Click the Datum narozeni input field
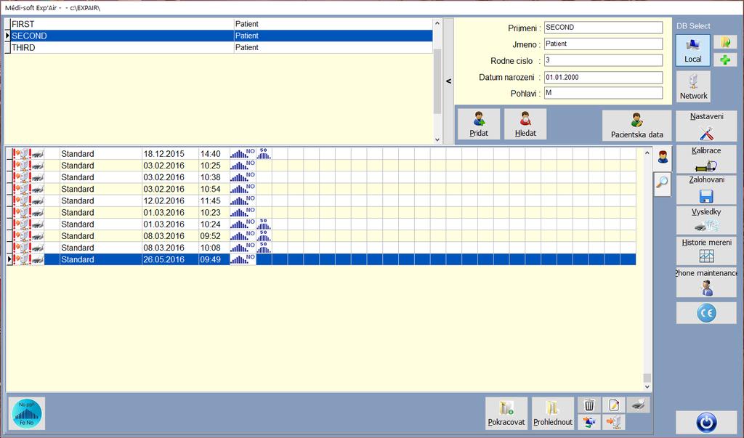The height and width of the screenshot is (438, 744). click(603, 77)
